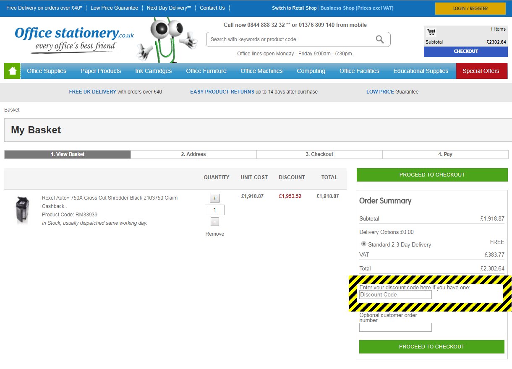This screenshot has height=369, width=512.
Task: Click the 3. Checkout step
Action: (x=319, y=154)
